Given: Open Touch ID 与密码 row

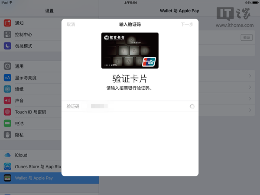Looking at the screenshot, I should [x=31, y=112].
